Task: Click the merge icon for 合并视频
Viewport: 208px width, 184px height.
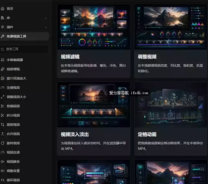Action: pyautogui.click(x=3, y=134)
